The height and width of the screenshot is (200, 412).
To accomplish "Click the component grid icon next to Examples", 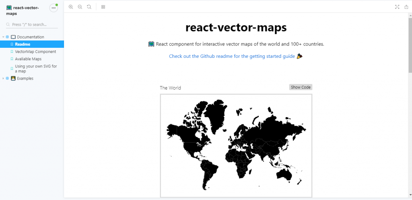I will tap(7, 78).
